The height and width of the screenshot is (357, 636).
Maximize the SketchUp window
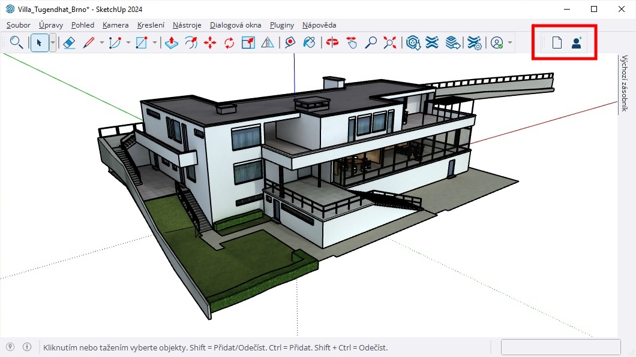(594, 9)
